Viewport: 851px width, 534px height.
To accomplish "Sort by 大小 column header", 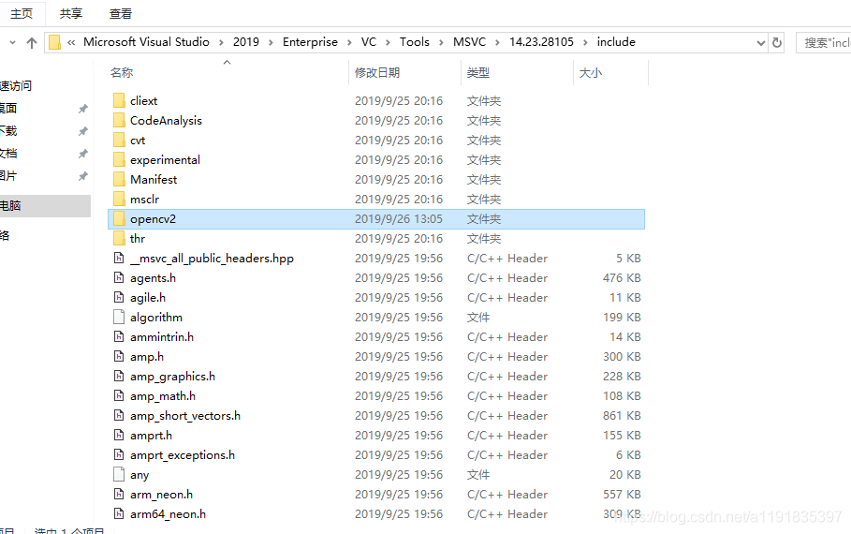I will [591, 72].
